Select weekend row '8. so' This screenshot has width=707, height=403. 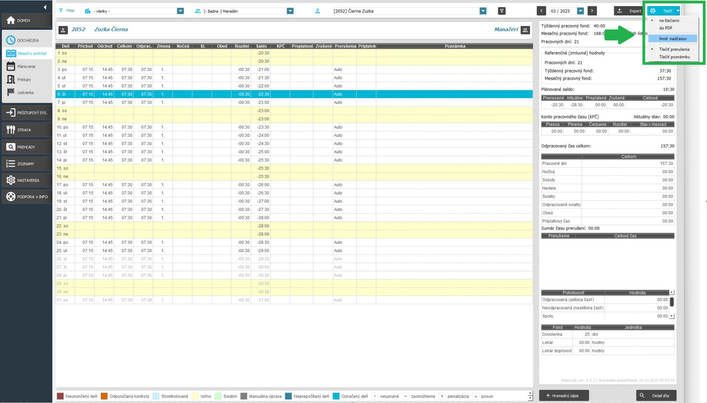294,111
